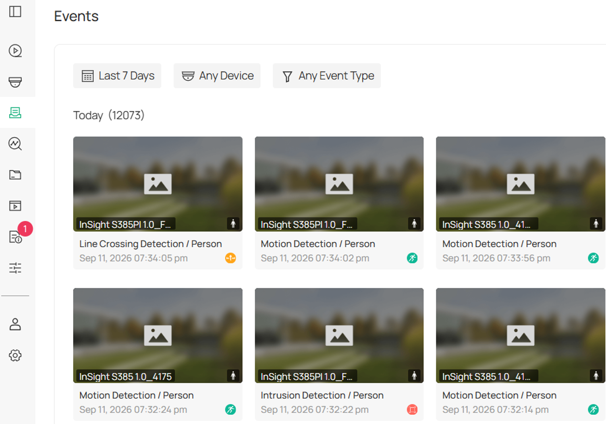Open the camera devices icon
The image size is (606, 424).
point(15,82)
